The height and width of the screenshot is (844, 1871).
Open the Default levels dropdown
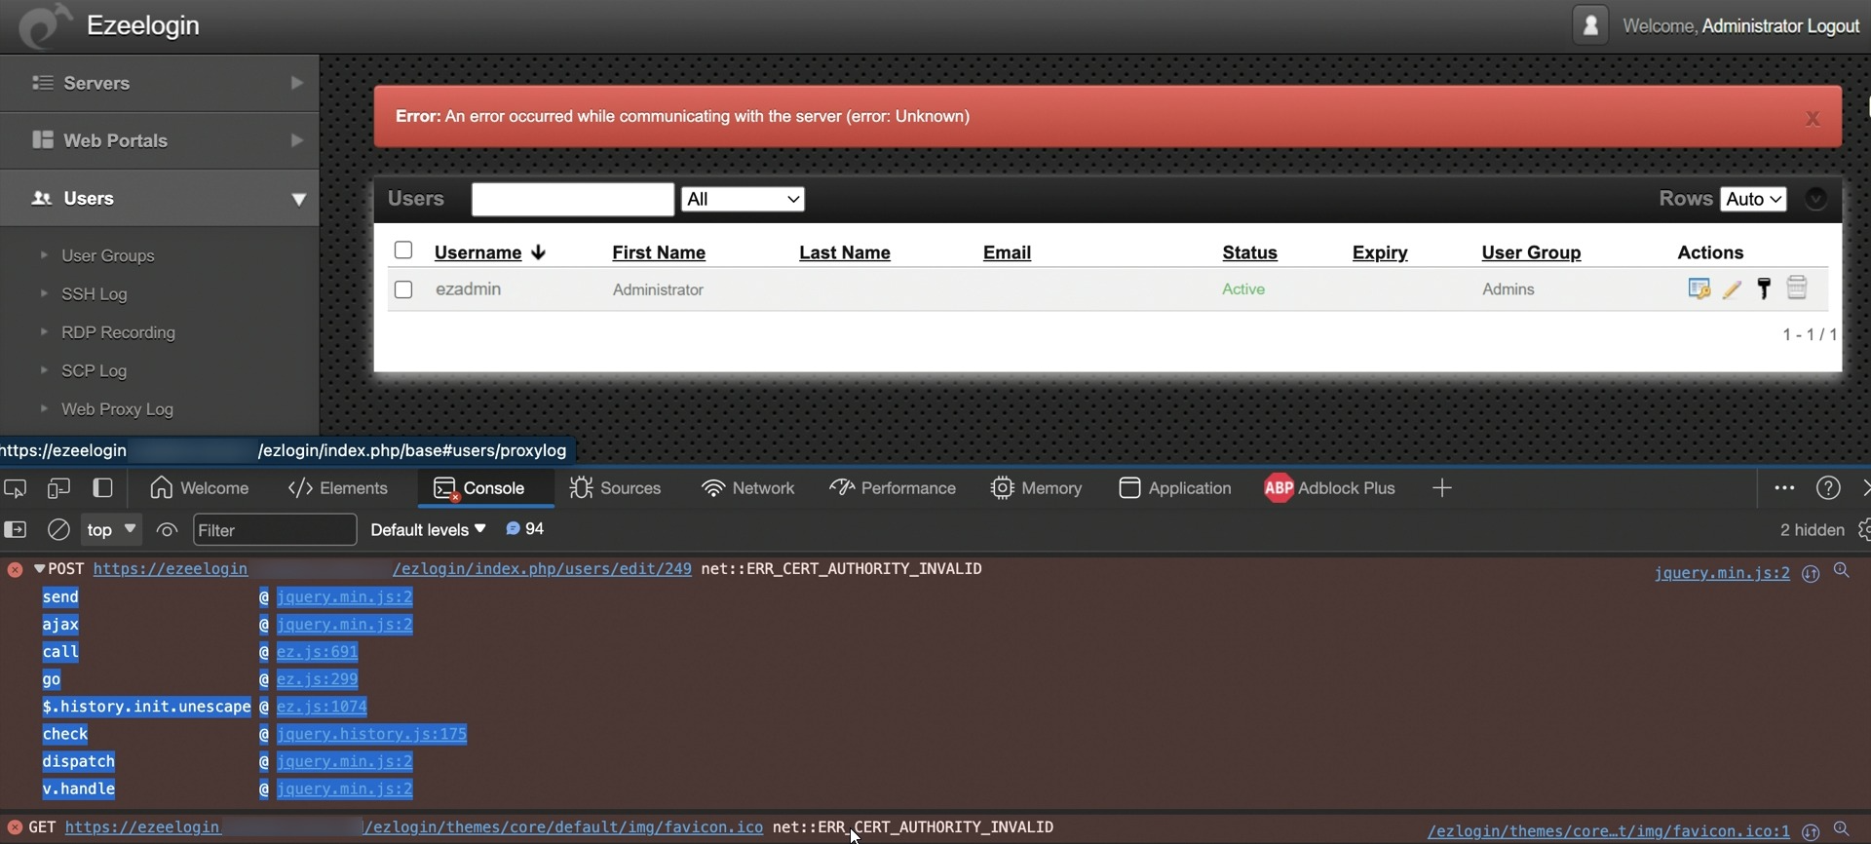coord(428,529)
